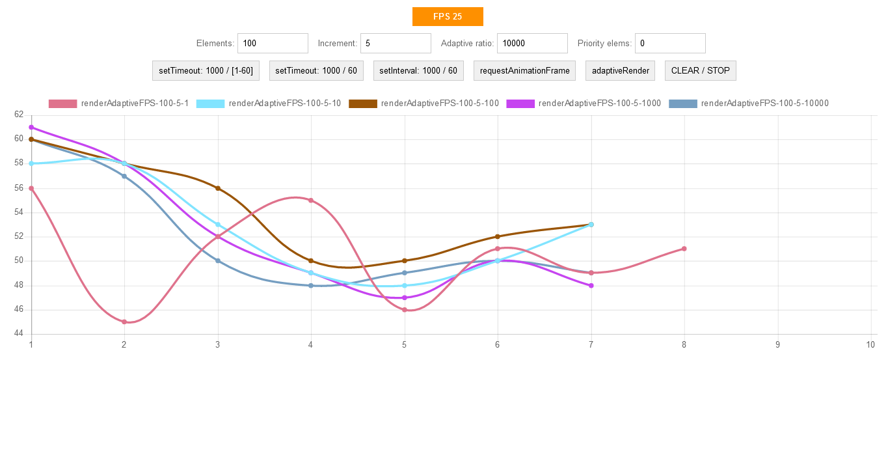Toggle purple renderAdaptiveFPS-100-5-1000 legend swatch
This screenshot has width=888, height=457.
(520, 104)
